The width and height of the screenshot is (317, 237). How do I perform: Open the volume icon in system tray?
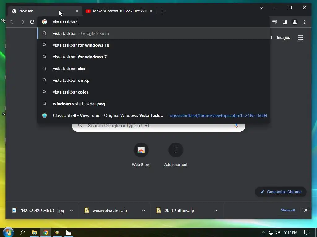point(278,232)
